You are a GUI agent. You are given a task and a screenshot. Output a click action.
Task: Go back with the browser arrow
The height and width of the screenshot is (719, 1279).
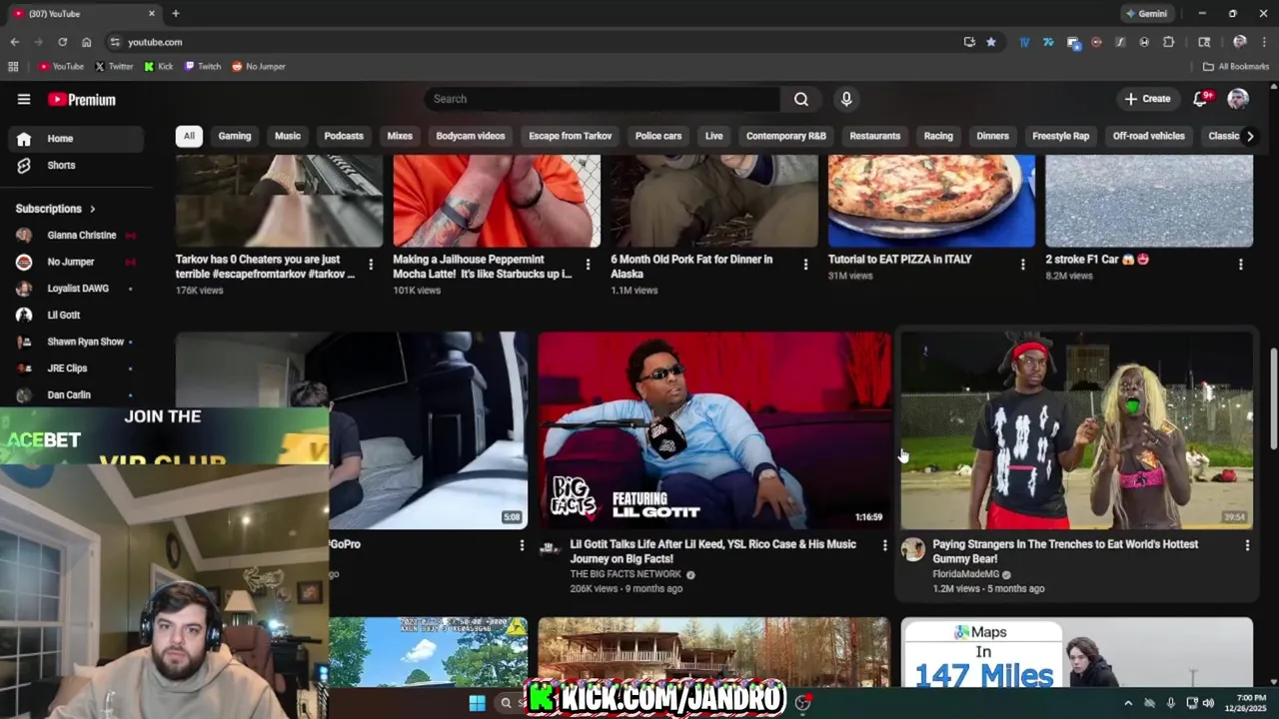(14, 42)
